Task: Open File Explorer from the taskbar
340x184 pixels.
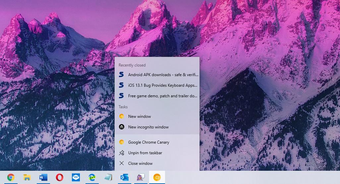Action: 27,177
